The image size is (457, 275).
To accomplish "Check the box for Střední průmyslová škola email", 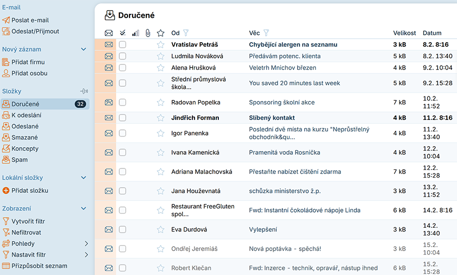I will (122, 83).
